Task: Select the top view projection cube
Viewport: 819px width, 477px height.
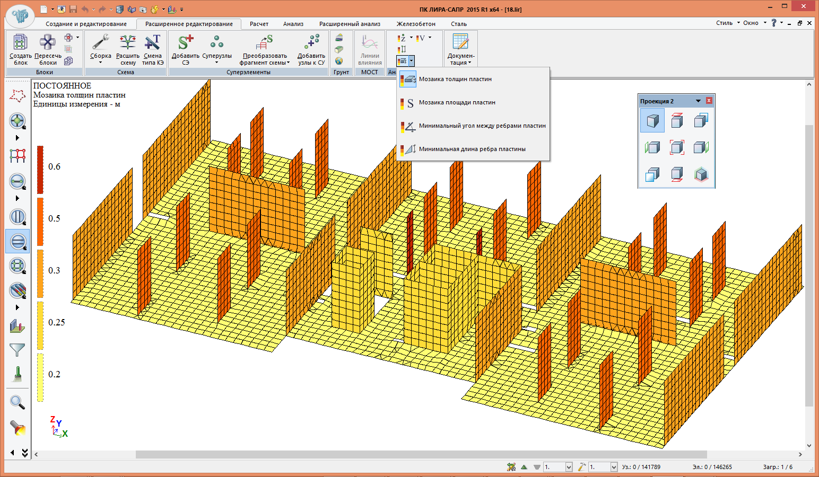Action: tap(677, 121)
